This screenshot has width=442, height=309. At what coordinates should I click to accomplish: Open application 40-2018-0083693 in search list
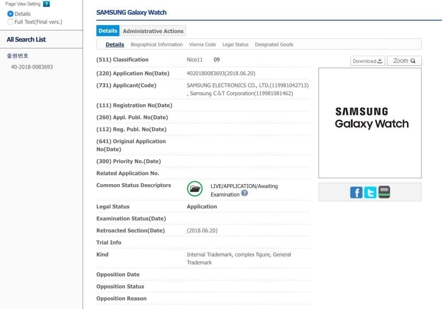click(32, 67)
